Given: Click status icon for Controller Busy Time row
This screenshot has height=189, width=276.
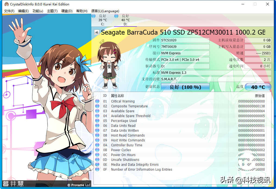Looking at the screenshot, I should tap(97, 145).
